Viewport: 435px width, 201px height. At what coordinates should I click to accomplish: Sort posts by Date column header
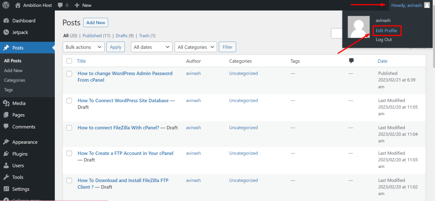[383, 61]
